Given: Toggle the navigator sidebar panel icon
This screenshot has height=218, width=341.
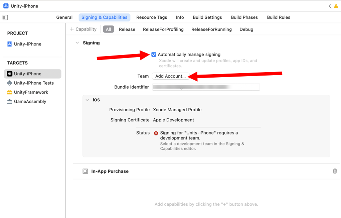Looking at the screenshot, I should click(5, 17).
